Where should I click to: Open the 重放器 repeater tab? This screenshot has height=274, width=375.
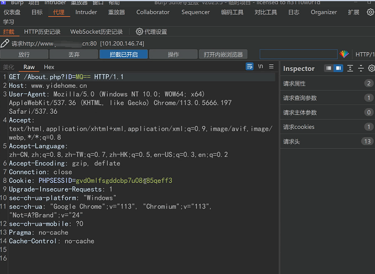[x=116, y=12]
